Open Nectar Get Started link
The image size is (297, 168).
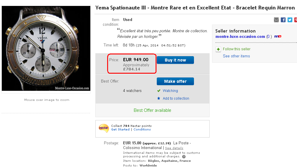(120, 130)
